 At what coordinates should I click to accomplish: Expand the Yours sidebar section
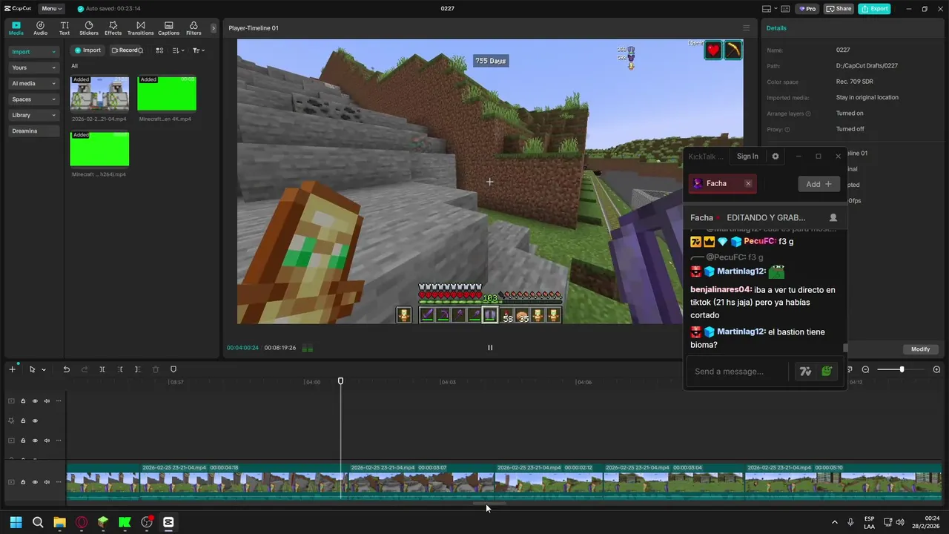[33, 67]
